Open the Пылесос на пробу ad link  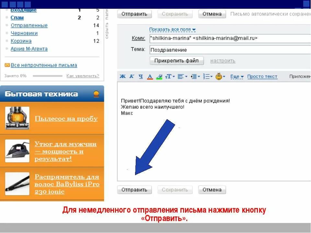click(x=66, y=118)
